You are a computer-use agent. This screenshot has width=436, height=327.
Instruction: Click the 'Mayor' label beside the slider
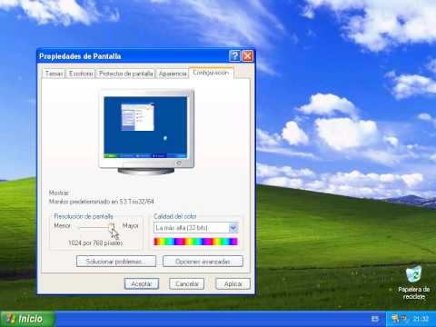coord(130,225)
